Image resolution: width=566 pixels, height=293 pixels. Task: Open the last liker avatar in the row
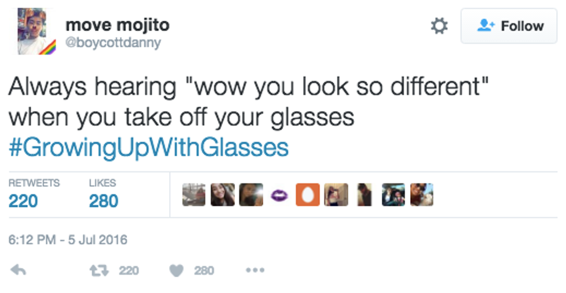[x=422, y=195]
